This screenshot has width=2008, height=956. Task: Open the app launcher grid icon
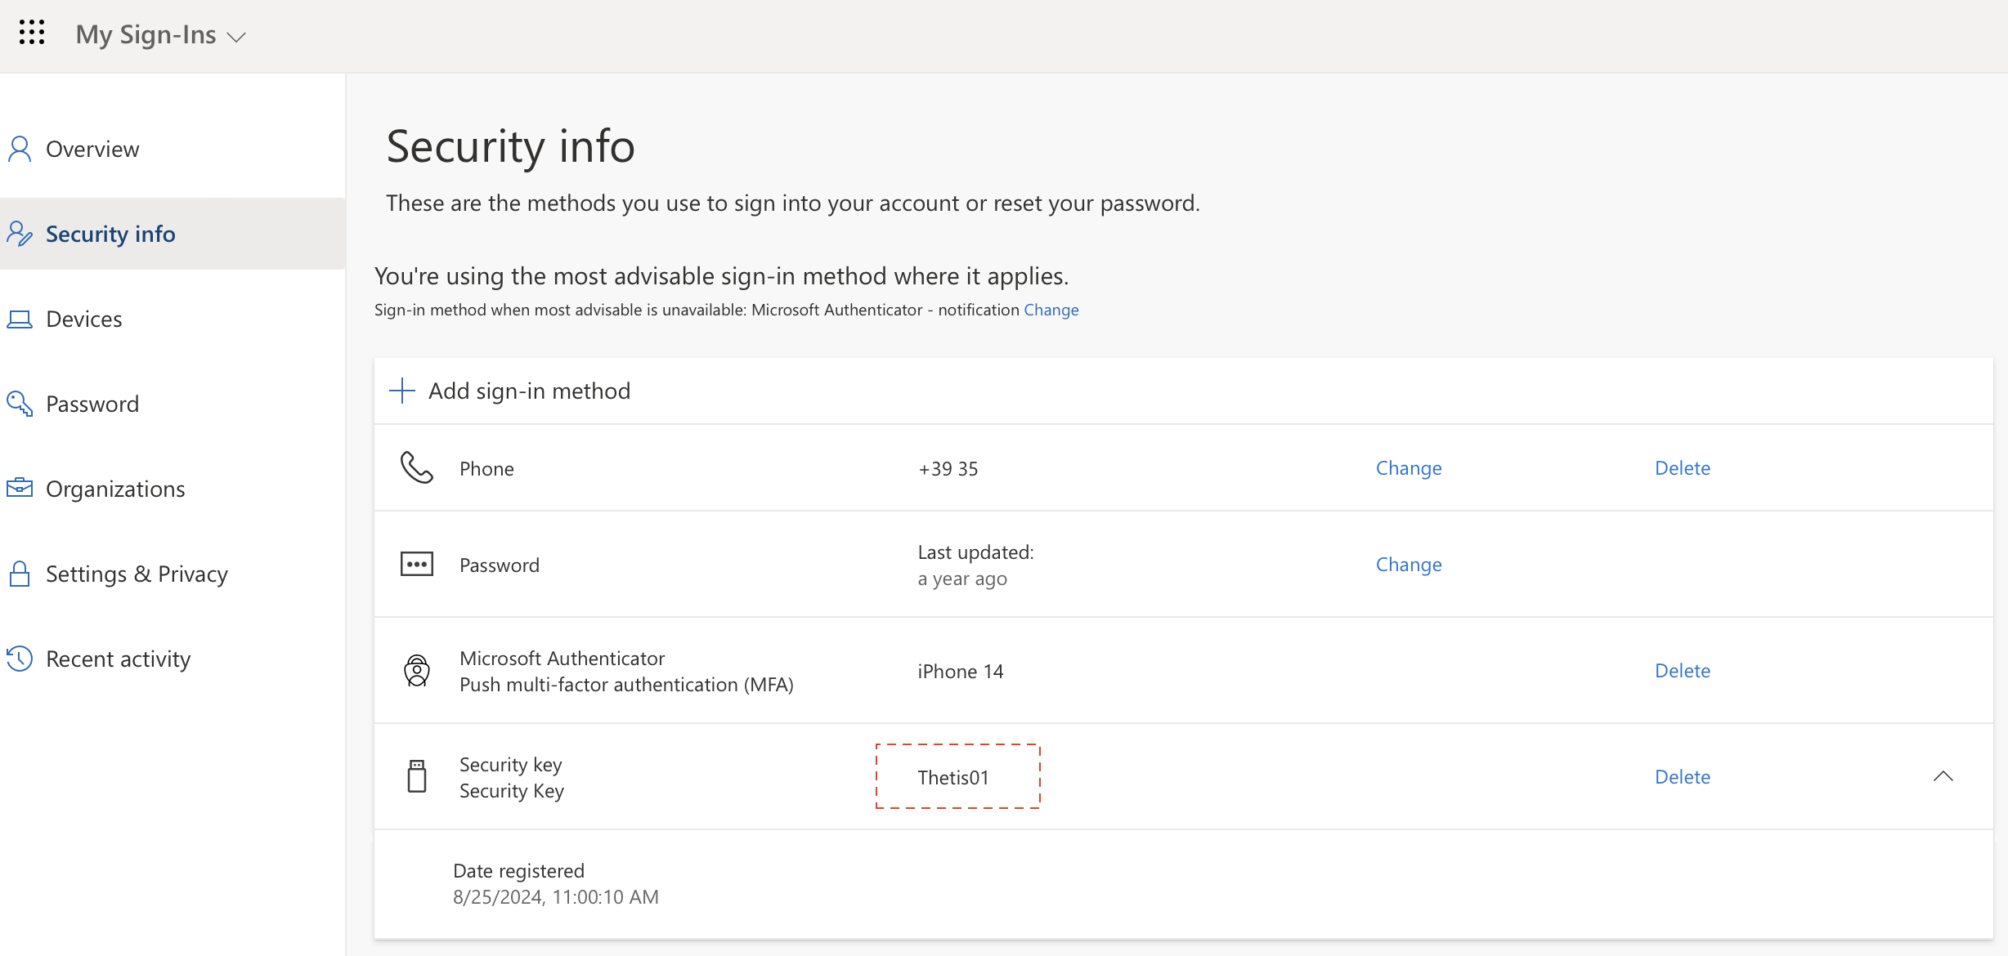click(32, 33)
